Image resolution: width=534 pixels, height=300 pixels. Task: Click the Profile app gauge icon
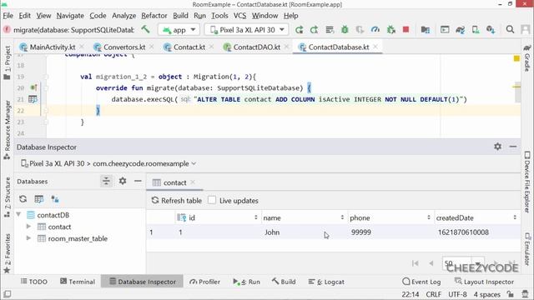click(375, 30)
